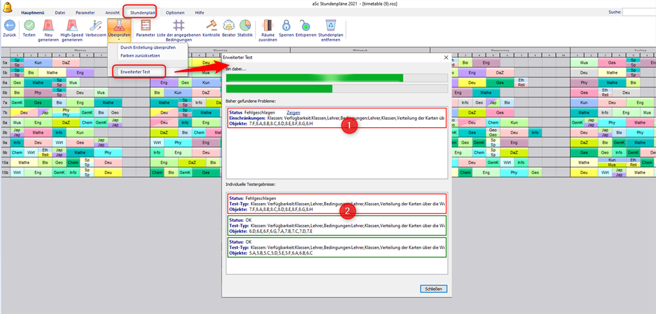Click the Zeigen link in found problems

tap(293, 113)
